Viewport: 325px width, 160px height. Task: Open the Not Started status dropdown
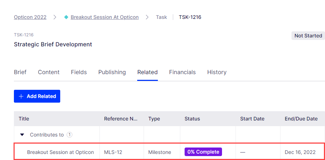pyautogui.click(x=308, y=36)
